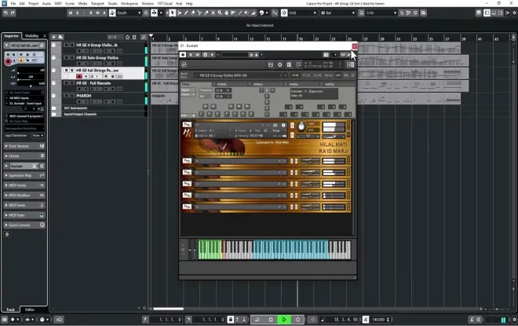Image resolution: width=518 pixels, height=326 pixels.
Task: Select PHARDH track in track list
Action: [x=83, y=96]
